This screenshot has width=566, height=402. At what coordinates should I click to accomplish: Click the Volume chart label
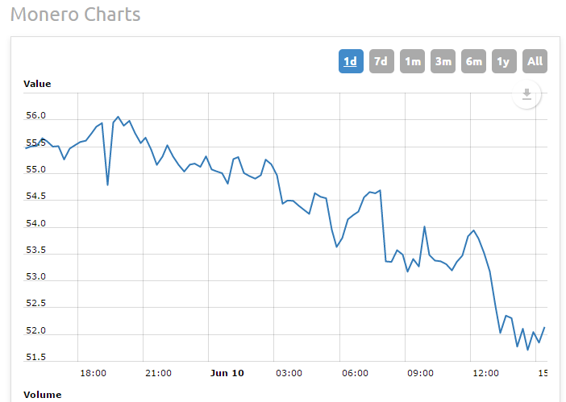click(42, 395)
